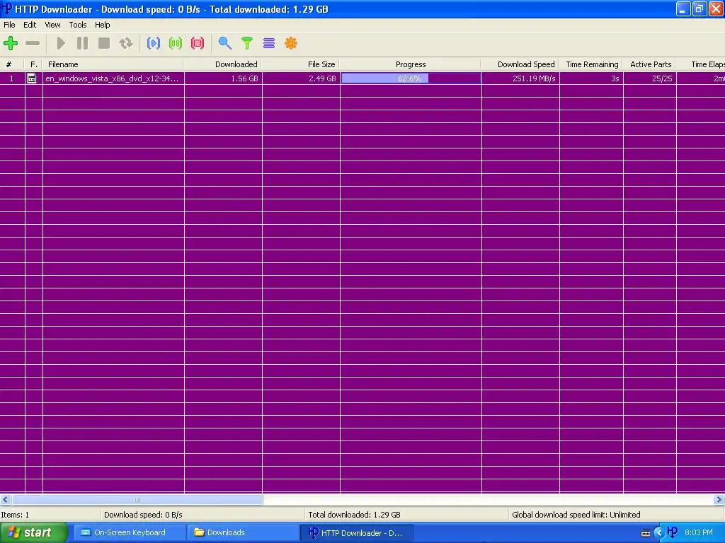Open the View menu
The height and width of the screenshot is (543, 725).
coord(52,25)
